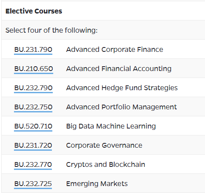
Task: Open the BU.232.725 course link
Action: tap(33, 184)
